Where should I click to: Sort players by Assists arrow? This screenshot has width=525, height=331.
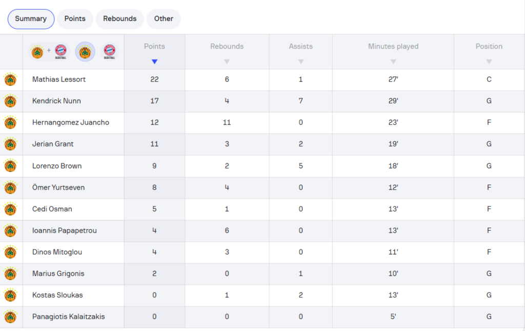pyautogui.click(x=301, y=62)
